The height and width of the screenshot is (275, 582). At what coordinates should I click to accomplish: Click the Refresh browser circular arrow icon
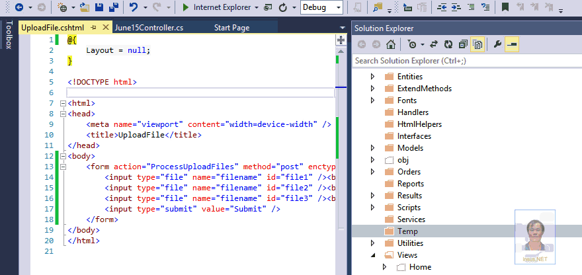click(283, 7)
